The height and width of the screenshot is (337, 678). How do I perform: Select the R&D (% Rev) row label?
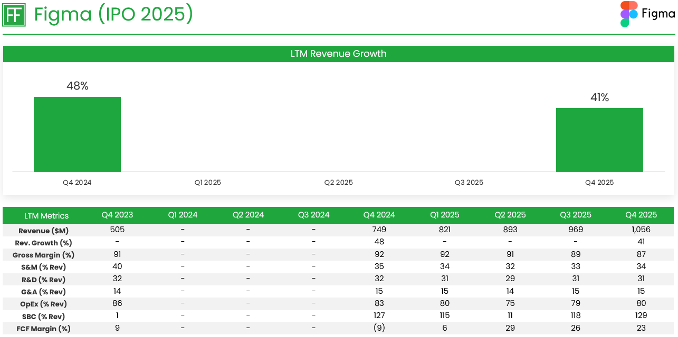pos(43,280)
